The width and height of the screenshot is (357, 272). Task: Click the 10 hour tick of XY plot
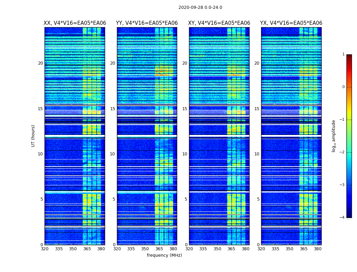[x=185, y=154]
